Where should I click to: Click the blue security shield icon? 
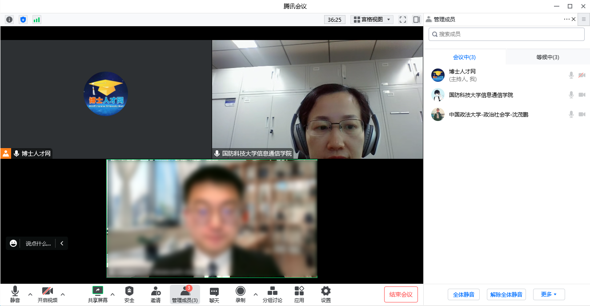click(23, 20)
